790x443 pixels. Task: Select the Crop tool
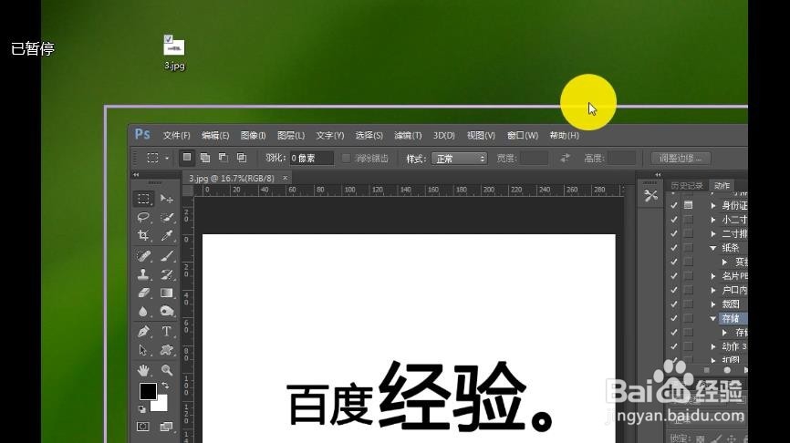click(143, 235)
